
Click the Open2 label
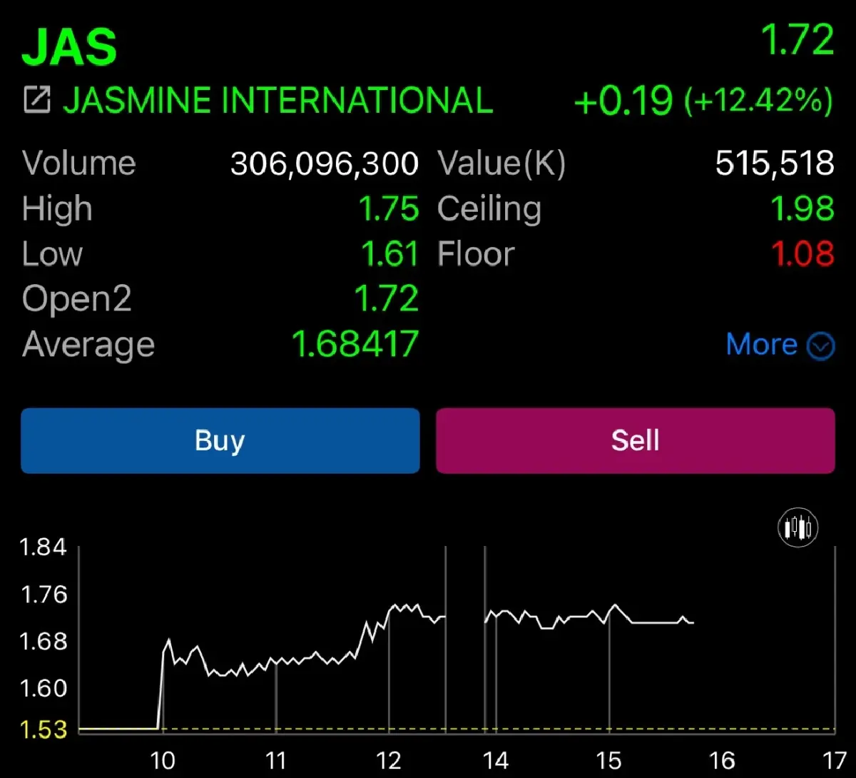77,299
